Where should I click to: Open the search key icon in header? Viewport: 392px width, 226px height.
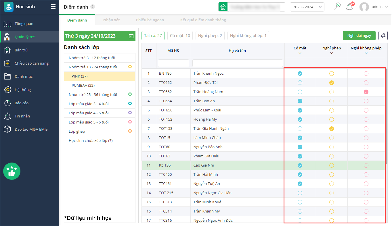point(337,7)
